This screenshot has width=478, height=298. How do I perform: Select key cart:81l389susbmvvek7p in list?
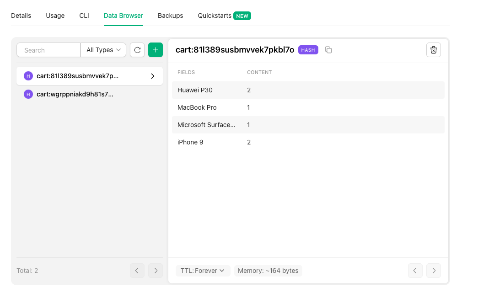click(90, 76)
